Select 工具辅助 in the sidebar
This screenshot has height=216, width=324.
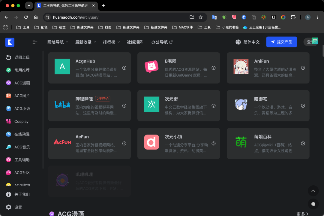18,160
